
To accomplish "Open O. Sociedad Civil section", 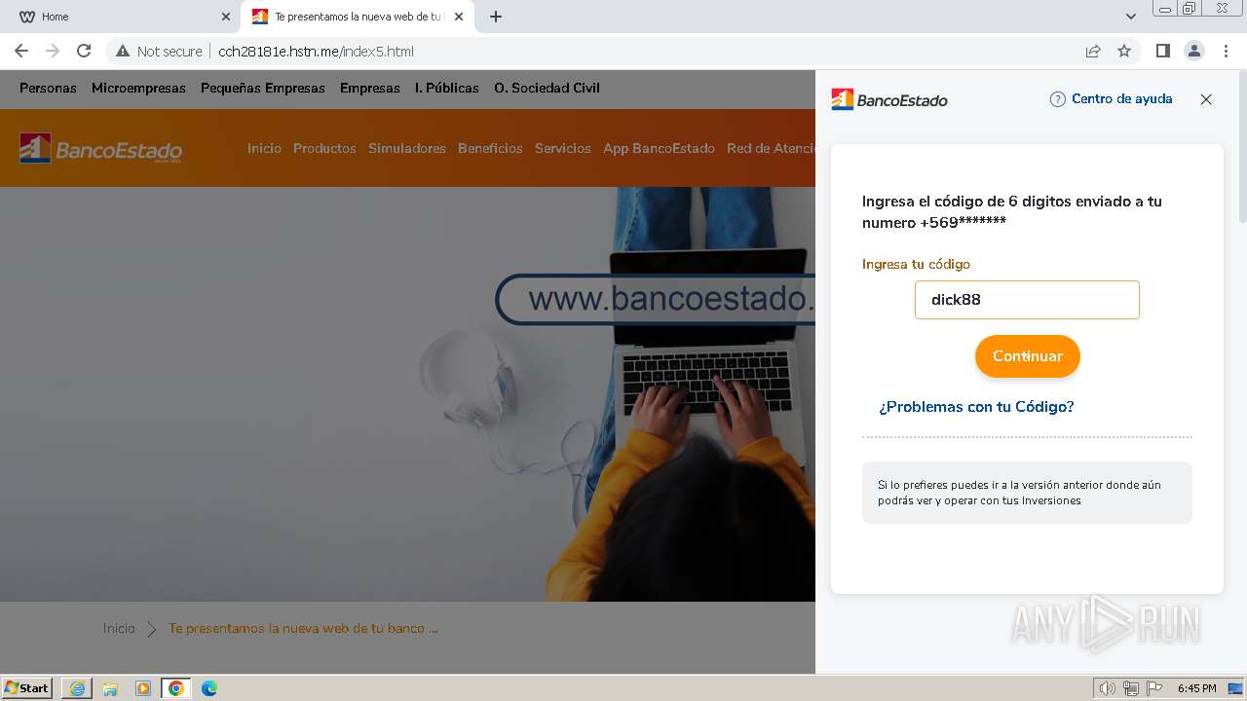I will (547, 88).
